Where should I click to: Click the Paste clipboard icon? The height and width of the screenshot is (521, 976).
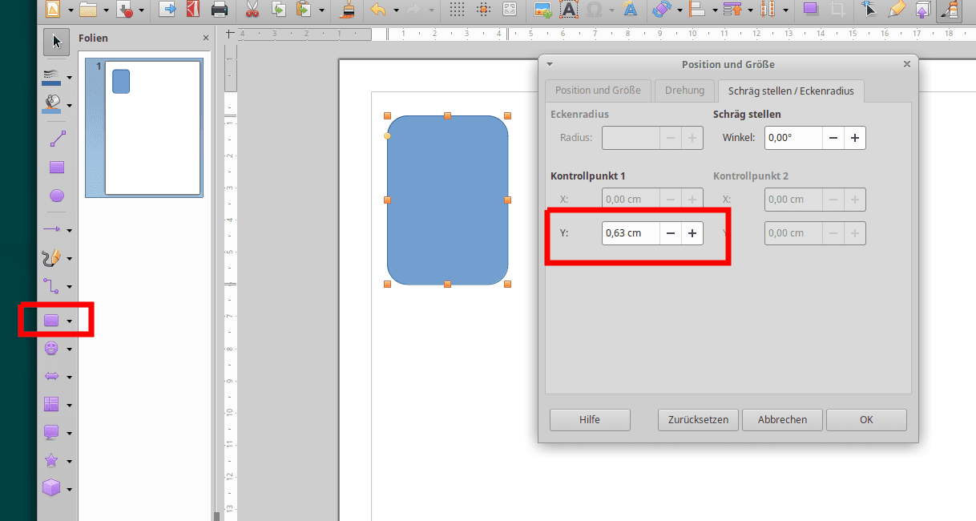[304, 10]
